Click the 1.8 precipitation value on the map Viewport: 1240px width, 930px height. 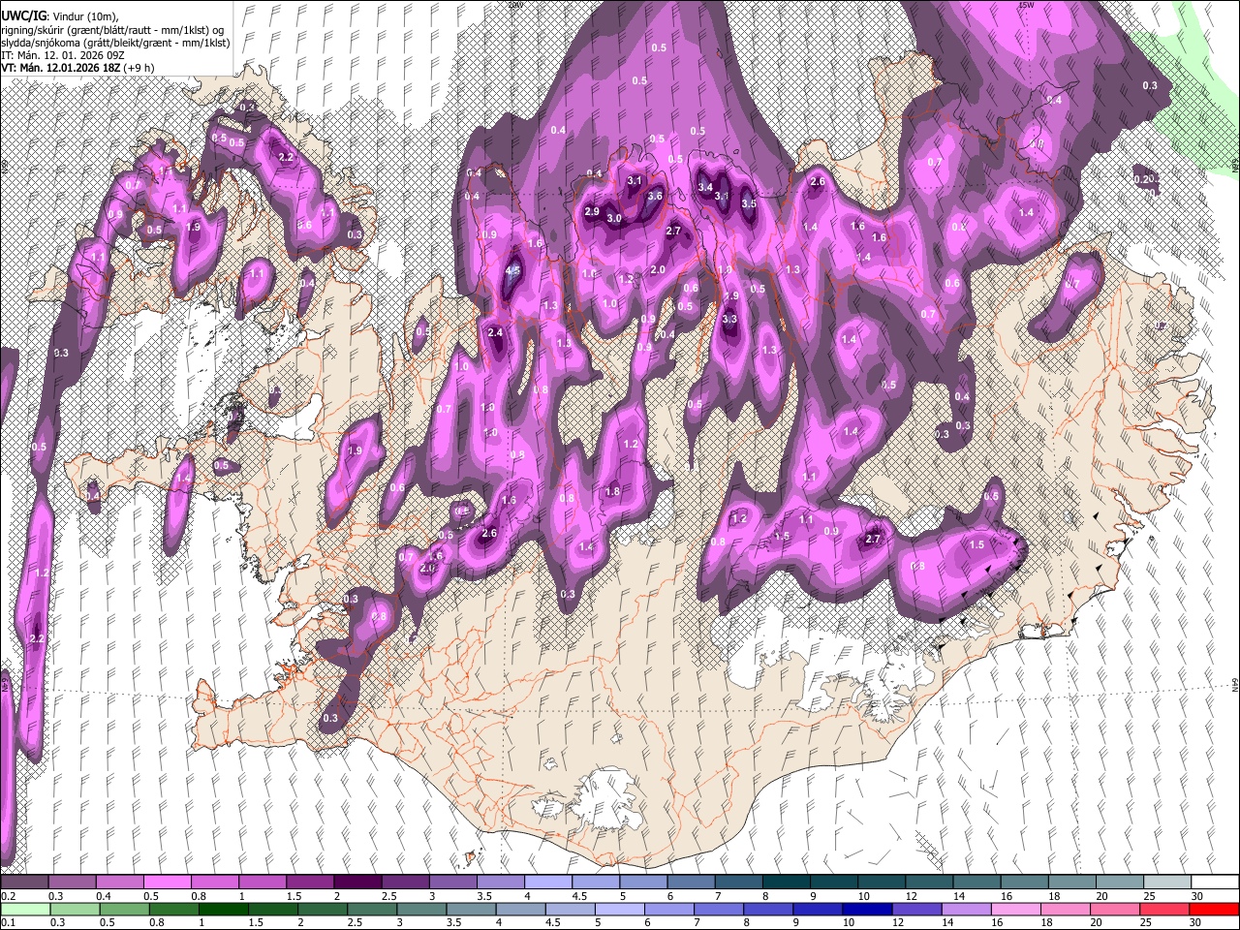pyautogui.click(x=612, y=491)
